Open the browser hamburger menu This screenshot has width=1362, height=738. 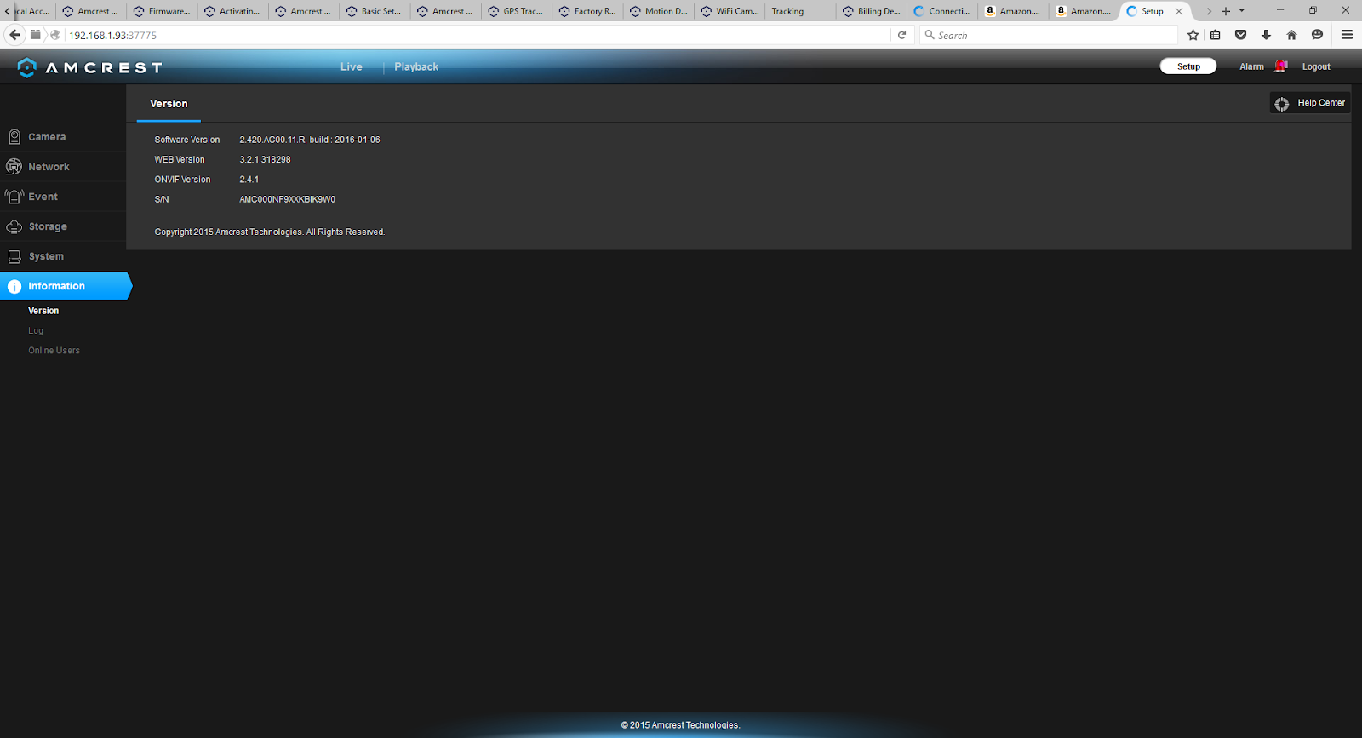1347,35
